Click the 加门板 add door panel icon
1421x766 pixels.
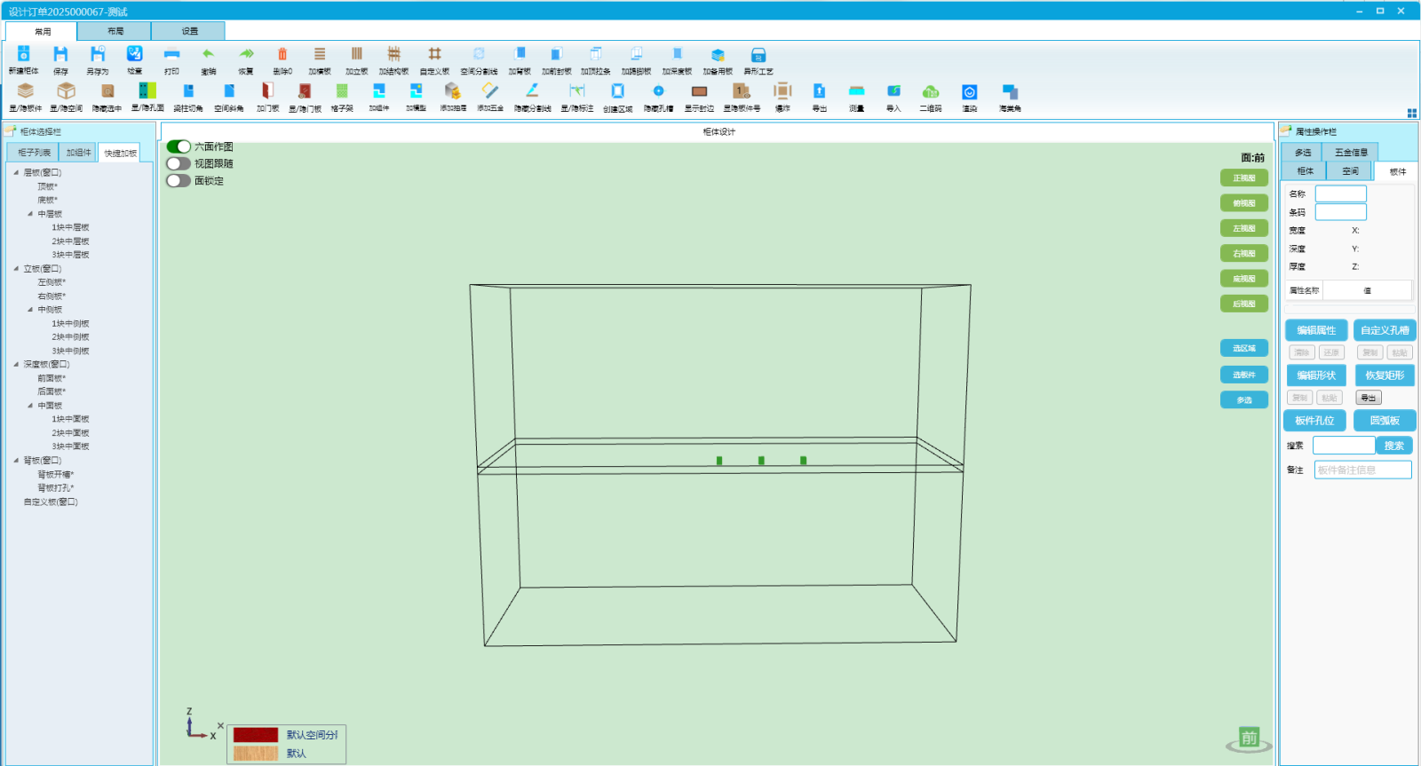click(x=267, y=91)
